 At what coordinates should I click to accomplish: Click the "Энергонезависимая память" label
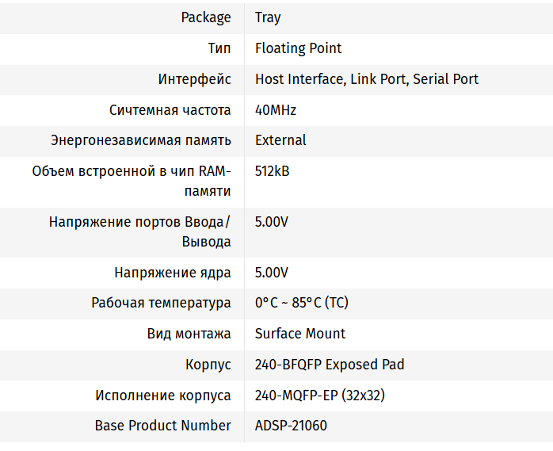[141, 140]
